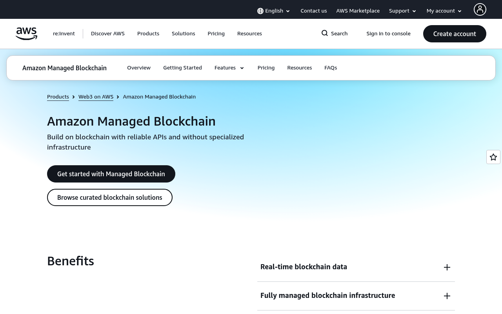Open the Discover AWS menu
502x314 pixels.
[x=108, y=34]
